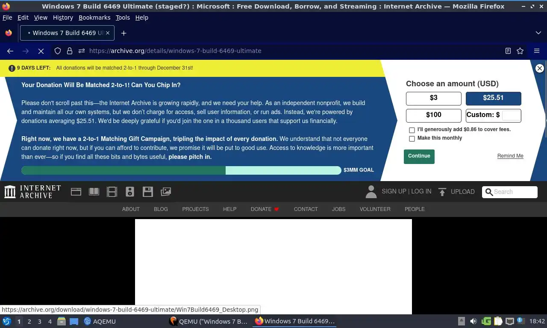Open Firefox View icon in tab bar
Viewport: 547px width, 328px height.
click(x=9, y=33)
